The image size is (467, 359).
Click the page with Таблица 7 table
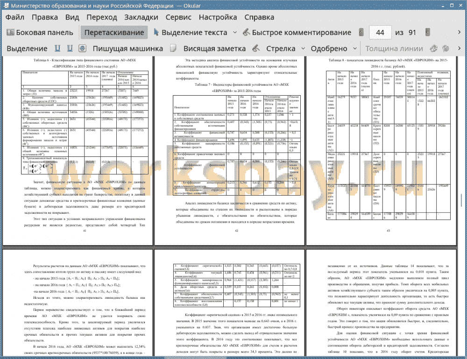[x=229, y=151]
